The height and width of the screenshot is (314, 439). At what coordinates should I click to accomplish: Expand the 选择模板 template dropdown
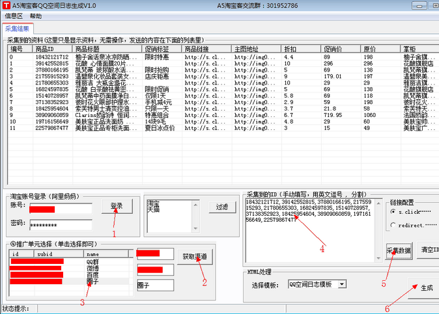pos(342,284)
